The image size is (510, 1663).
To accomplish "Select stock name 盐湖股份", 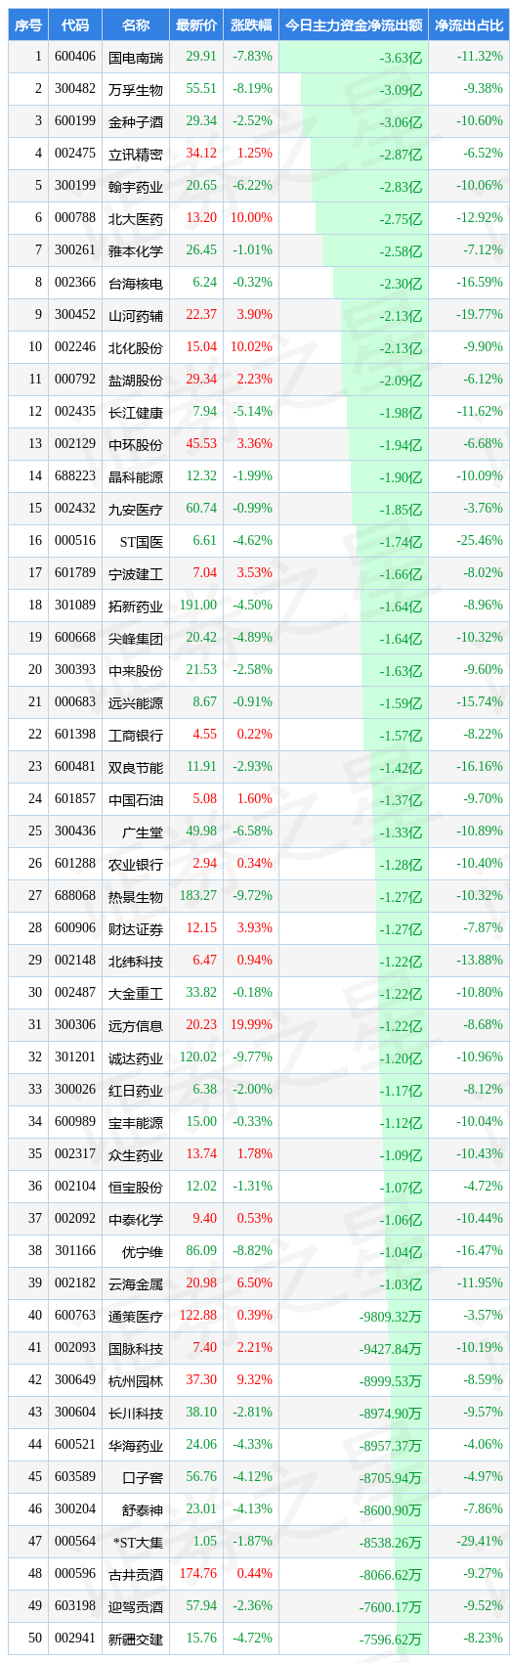I will 136,380.
